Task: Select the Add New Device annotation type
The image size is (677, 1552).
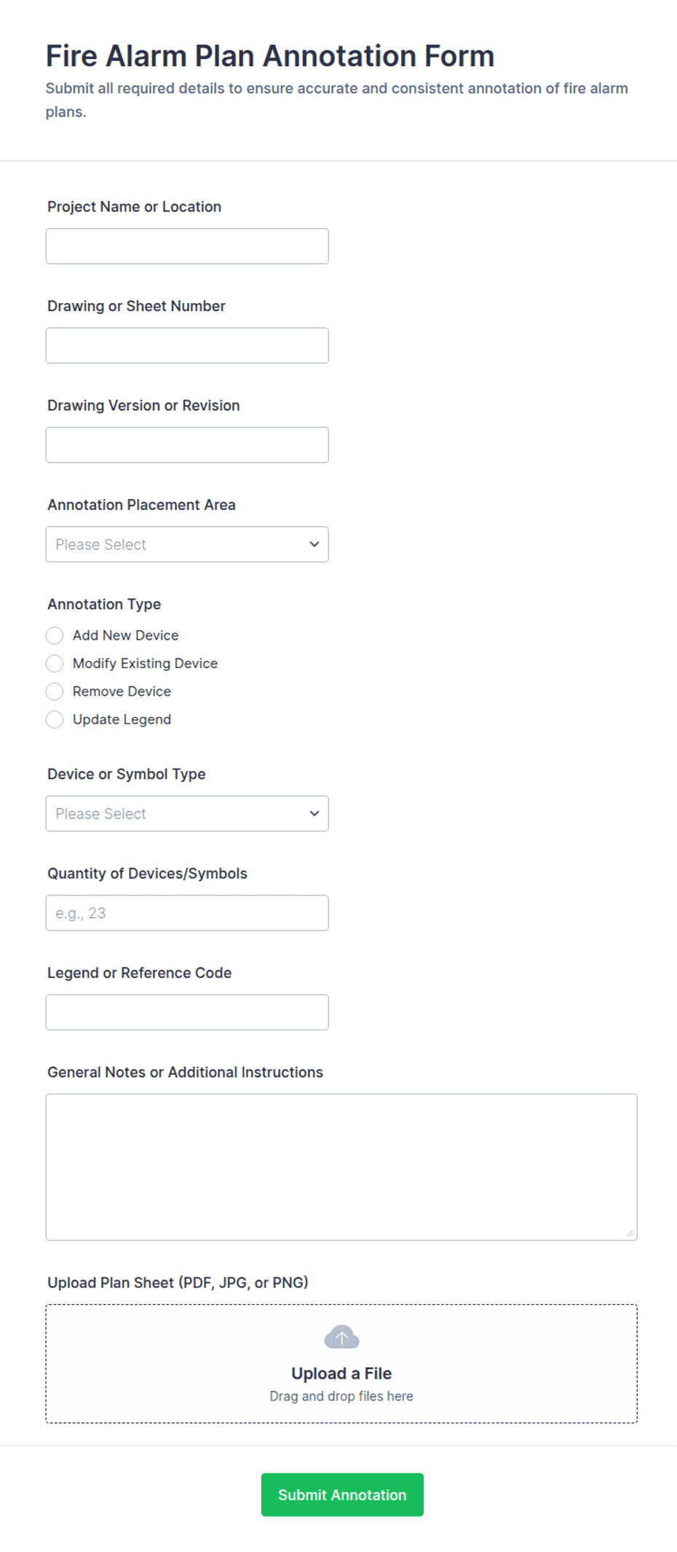Action: coord(55,635)
